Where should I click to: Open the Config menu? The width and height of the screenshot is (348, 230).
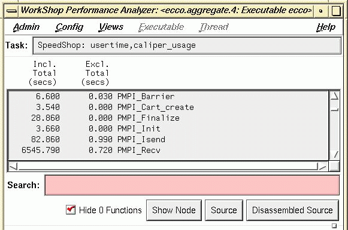pyautogui.click(x=69, y=27)
